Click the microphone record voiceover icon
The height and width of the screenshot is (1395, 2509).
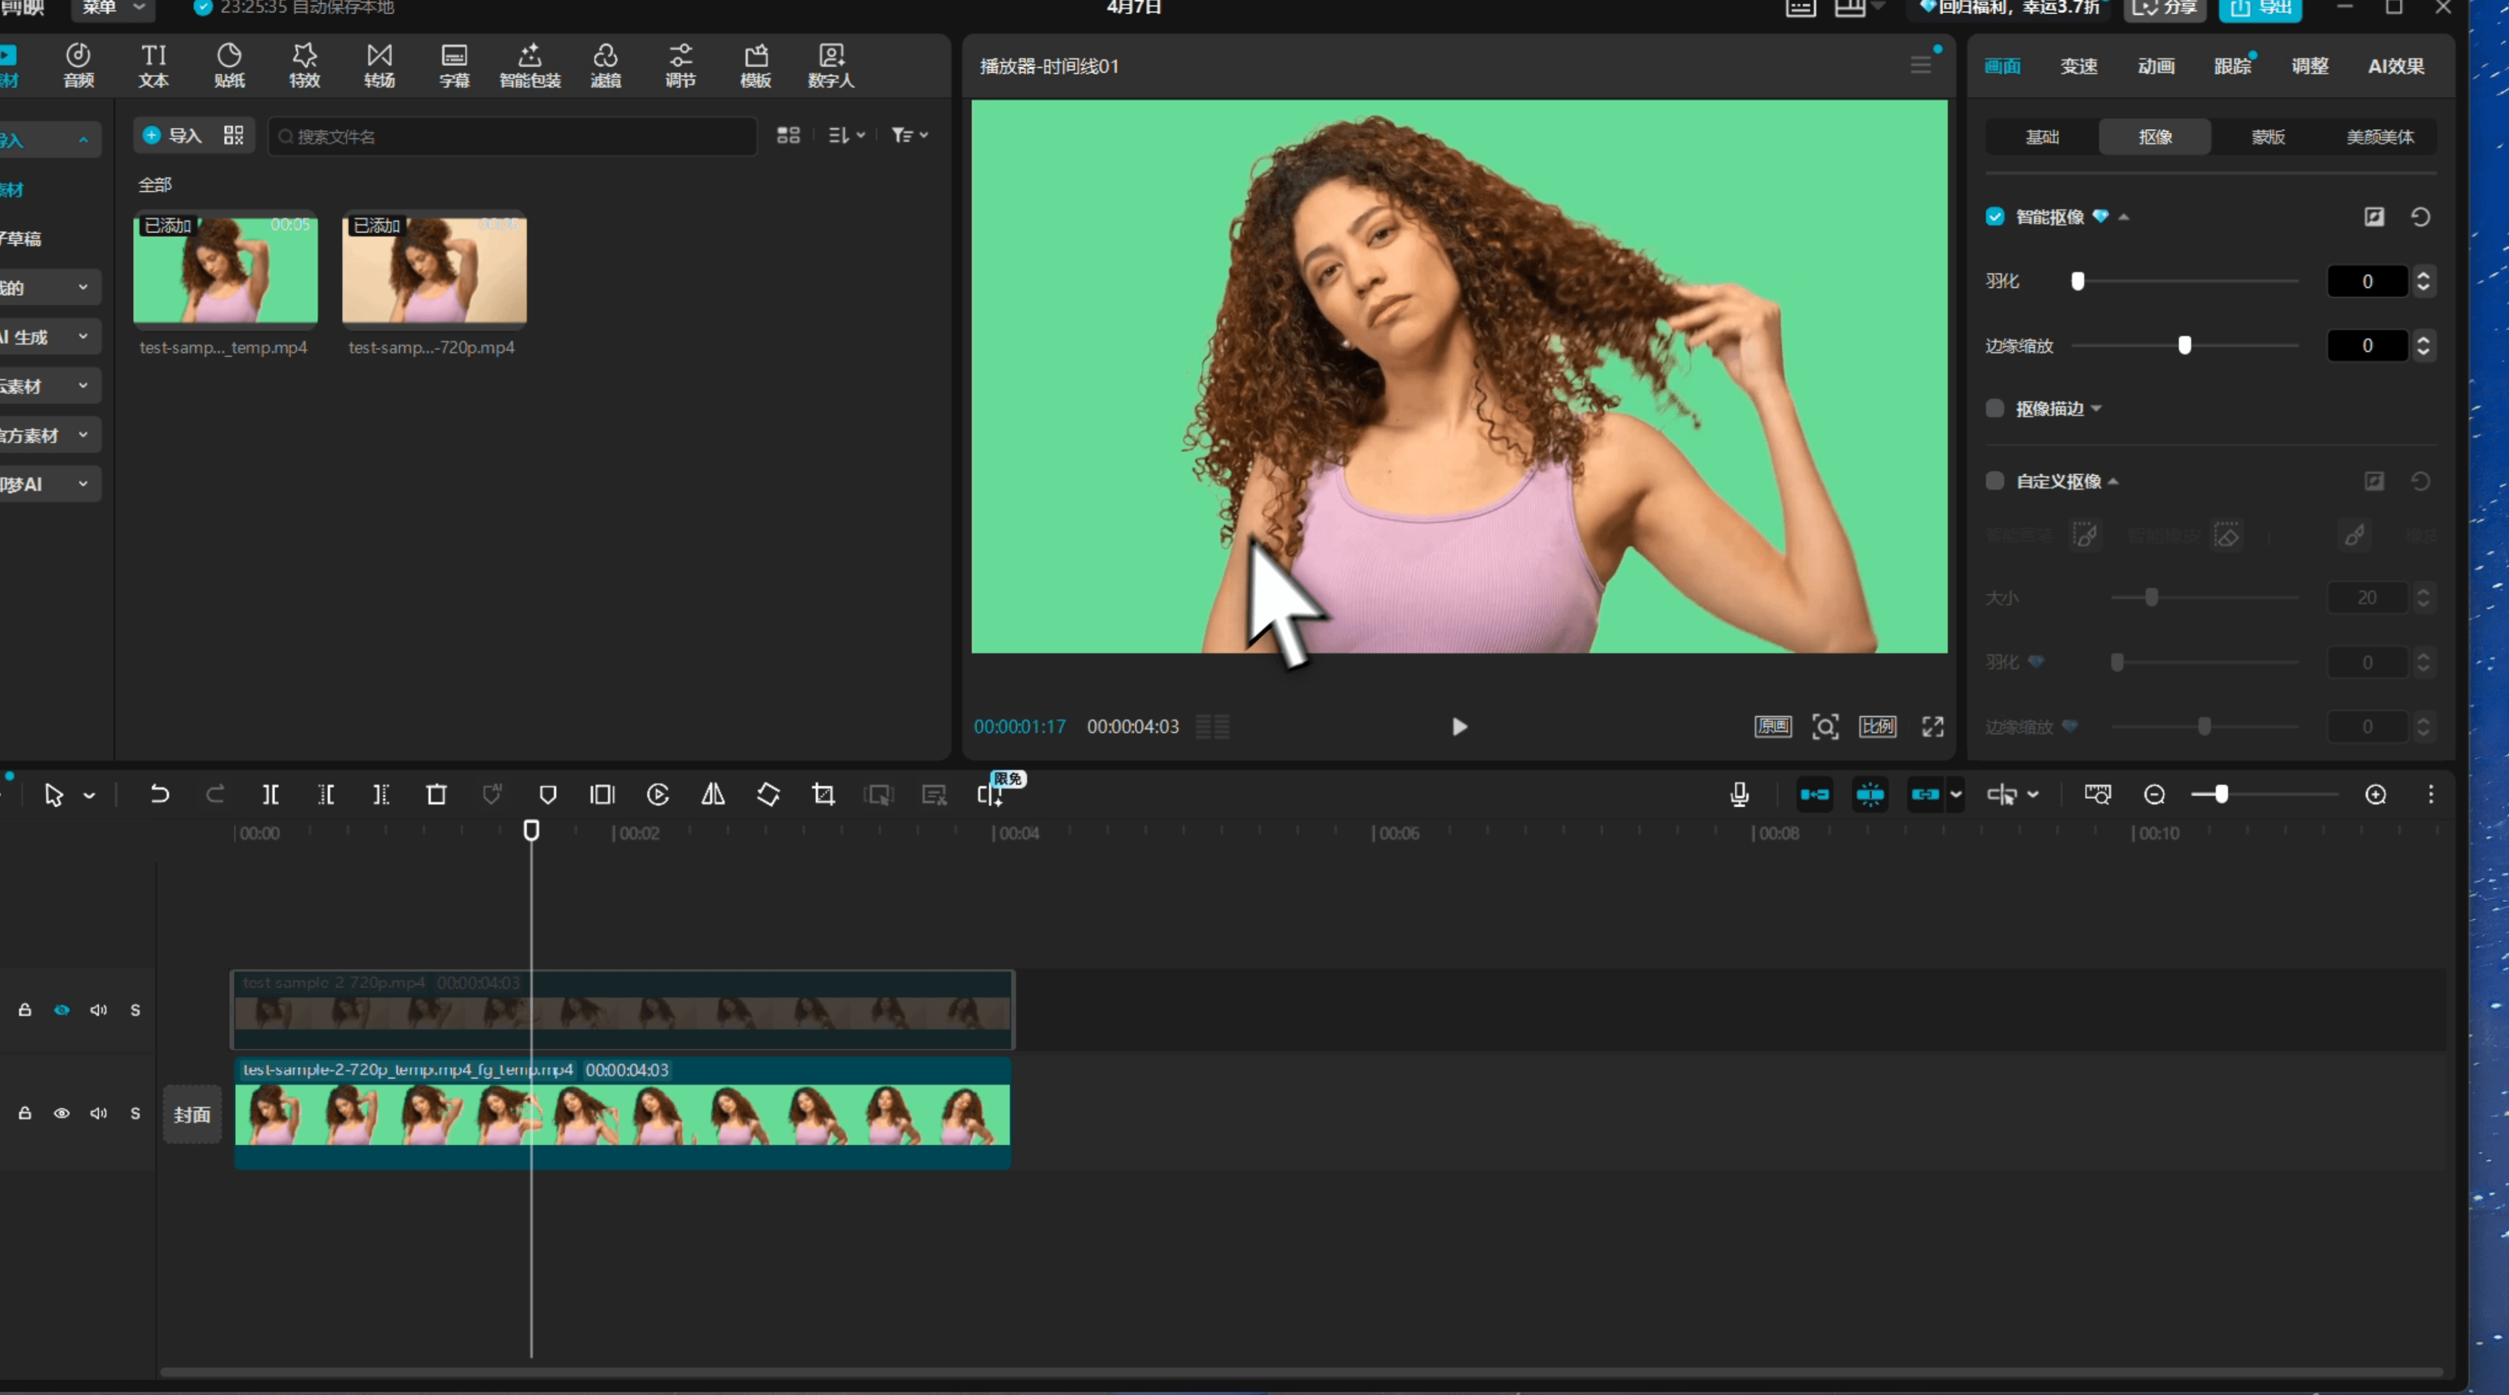[1740, 794]
